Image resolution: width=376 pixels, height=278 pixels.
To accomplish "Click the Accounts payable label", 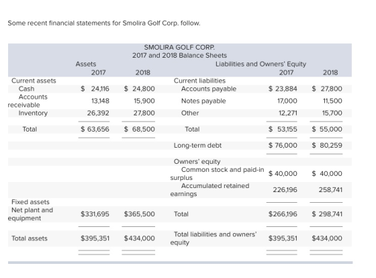I will [x=209, y=89].
